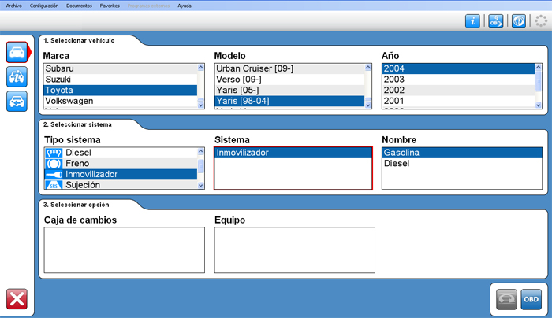Select Diesel in the Nombre list

point(462,164)
